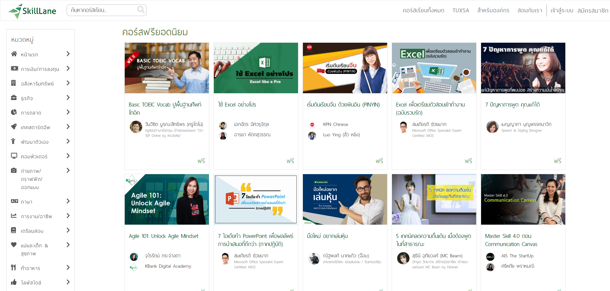Expand the เทคสตาร์ตอัพ category chevron
Image resolution: width=610 pixels, height=291 pixels.
[x=68, y=127]
